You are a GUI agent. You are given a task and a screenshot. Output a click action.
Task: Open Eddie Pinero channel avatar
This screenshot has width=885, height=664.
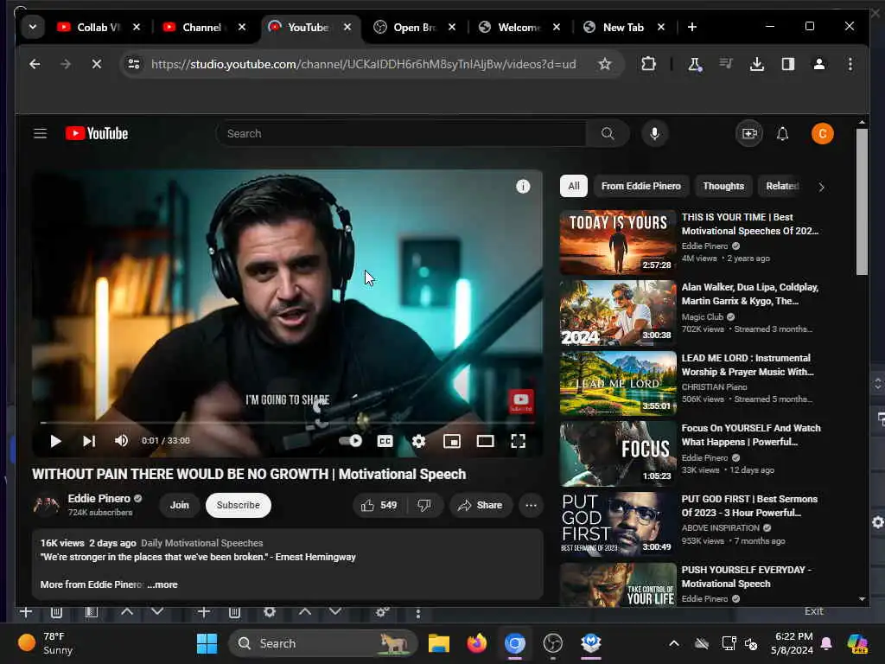pyautogui.click(x=47, y=505)
